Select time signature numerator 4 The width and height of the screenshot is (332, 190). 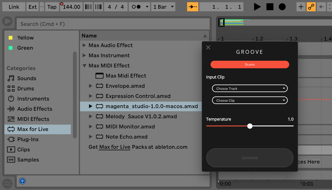pyautogui.click(x=109, y=7)
